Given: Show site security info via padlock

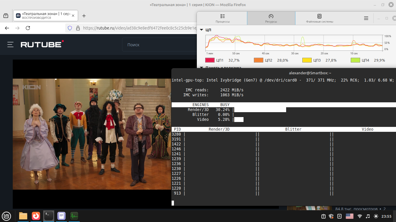Looking at the screenshot, I should (78, 28).
